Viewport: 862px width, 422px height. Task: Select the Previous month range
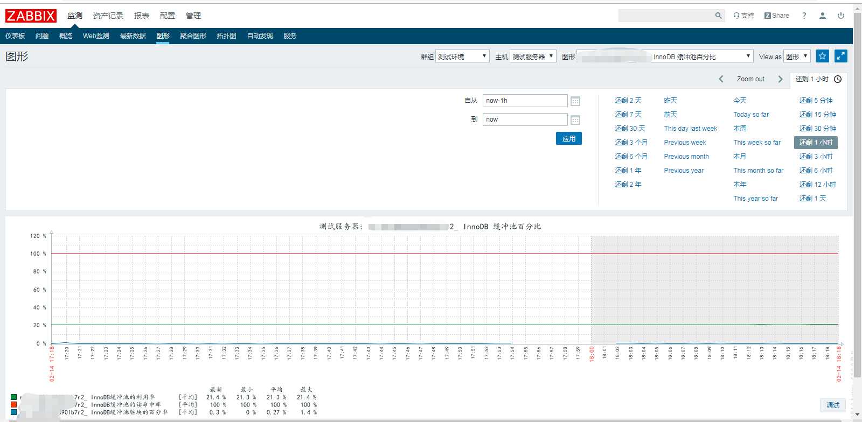[x=686, y=157]
